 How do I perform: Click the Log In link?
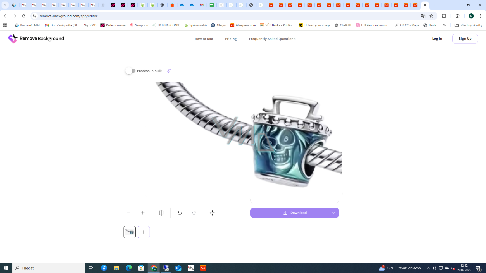pos(437,39)
